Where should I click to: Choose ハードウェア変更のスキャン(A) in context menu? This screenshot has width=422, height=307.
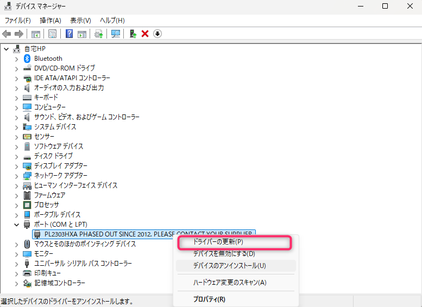[236, 283]
